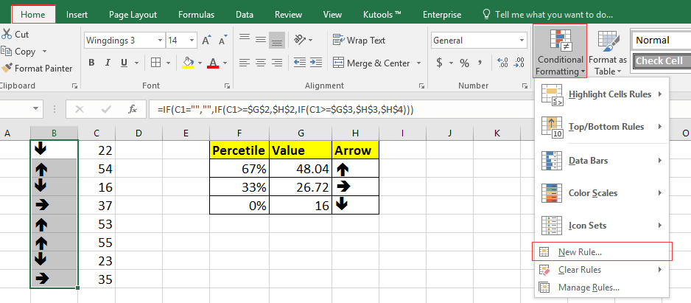Switch to the Home tab
This screenshot has height=303, width=691.
[x=33, y=15]
